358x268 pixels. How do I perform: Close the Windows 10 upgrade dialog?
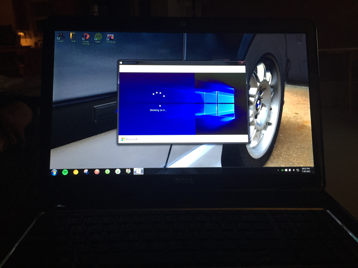pyautogui.click(x=241, y=63)
